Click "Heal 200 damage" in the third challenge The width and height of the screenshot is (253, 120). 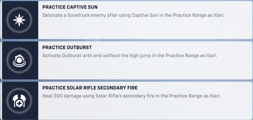tap(60, 96)
